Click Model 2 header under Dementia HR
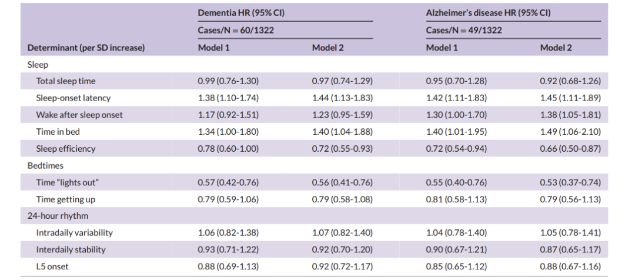Image resolution: width=635 pixels, height=280 pixels. tap(327, 48)
